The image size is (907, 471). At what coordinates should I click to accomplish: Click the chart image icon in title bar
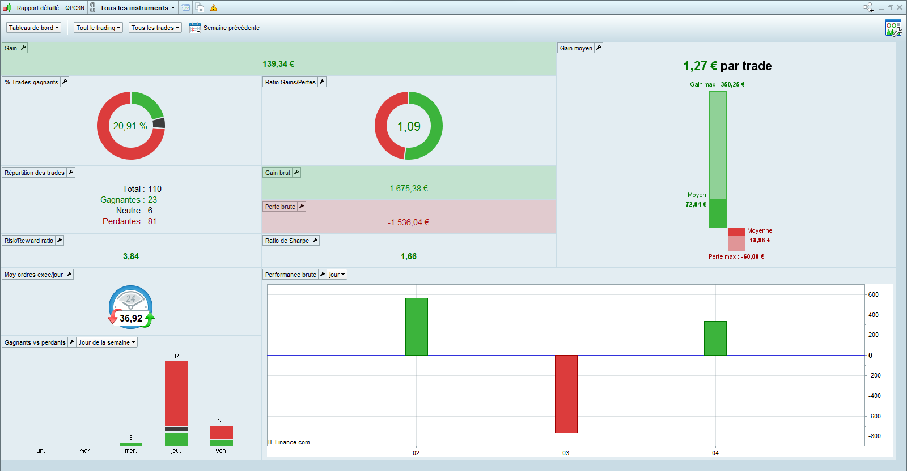186,8
